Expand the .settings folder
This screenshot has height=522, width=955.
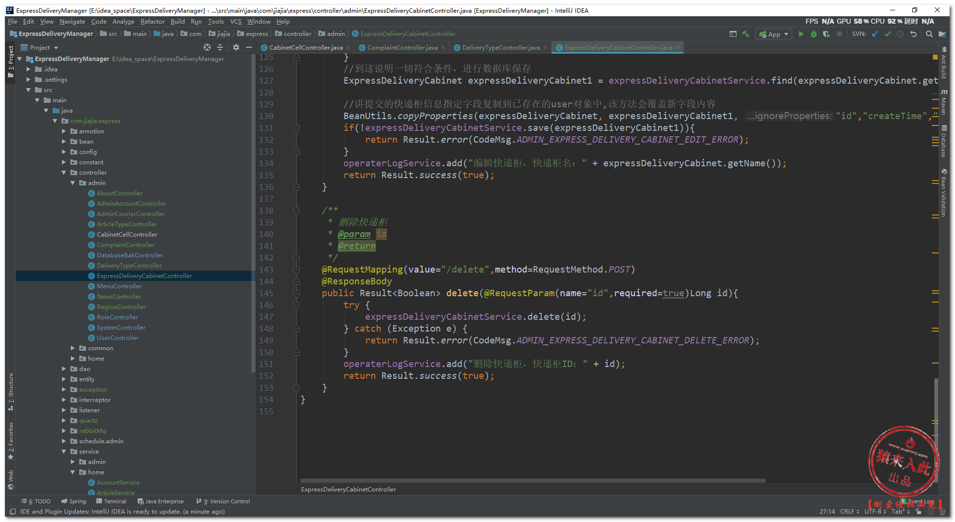pyautogui.click(x=29, y=80)
